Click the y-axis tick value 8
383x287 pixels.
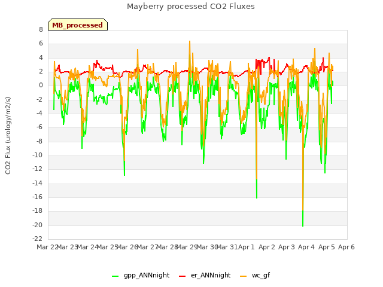(41, 29)
